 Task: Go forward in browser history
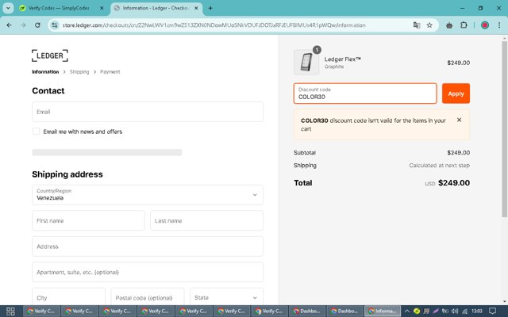click(23, 25)
